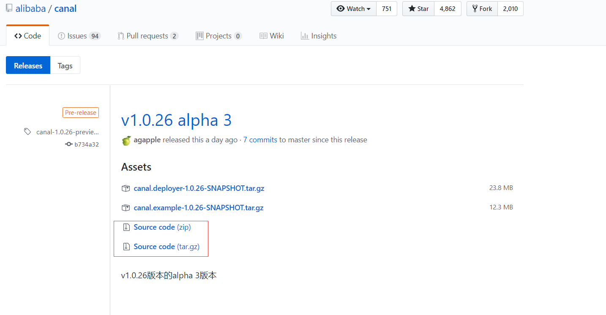Click the 94 issues counter badge
Viewport: 606px width, 315px height.
point(95,36)
